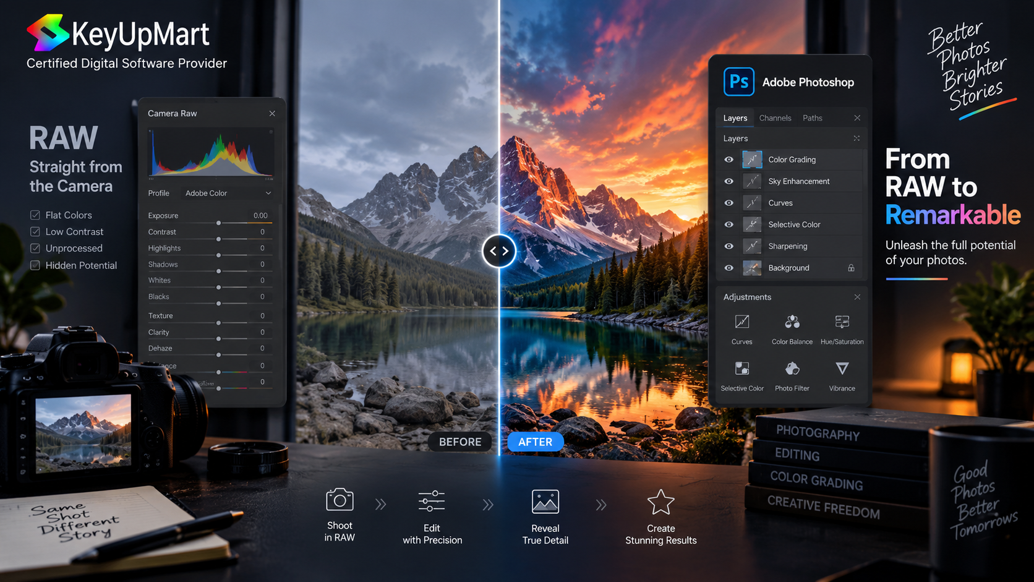Choose the Selective Color adjustment icon

[741, 369]
